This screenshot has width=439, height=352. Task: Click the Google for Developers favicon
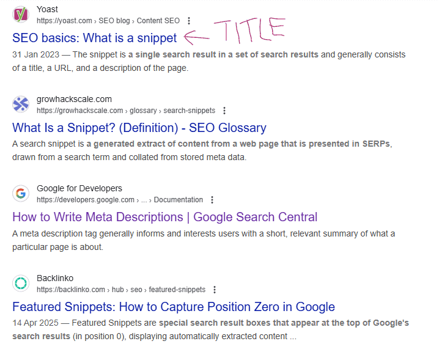pyautogui.click(x=21, y=194)
